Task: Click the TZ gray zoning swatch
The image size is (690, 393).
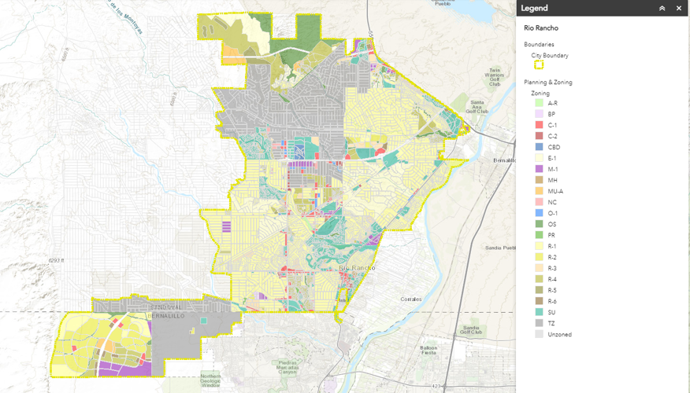Action: pos(539,323)
